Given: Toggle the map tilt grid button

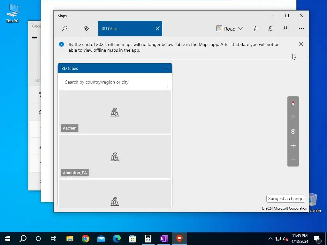Looking at the screenshot, I should 293,117.
